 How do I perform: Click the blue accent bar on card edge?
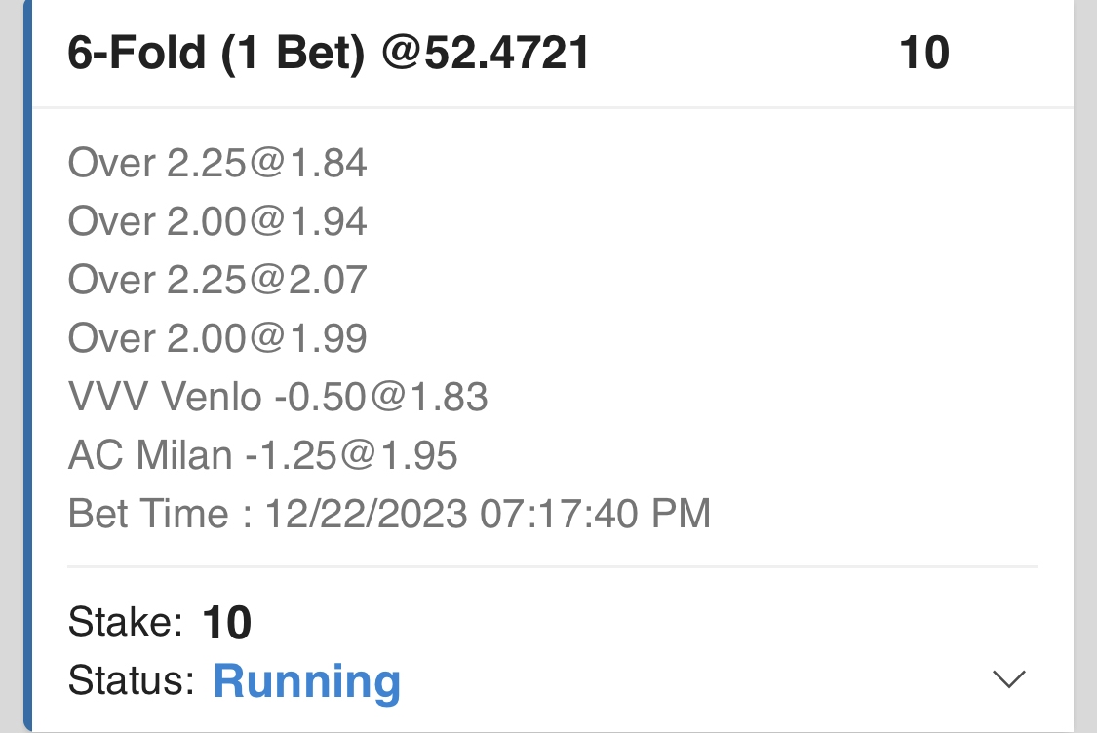pos(28,366)
